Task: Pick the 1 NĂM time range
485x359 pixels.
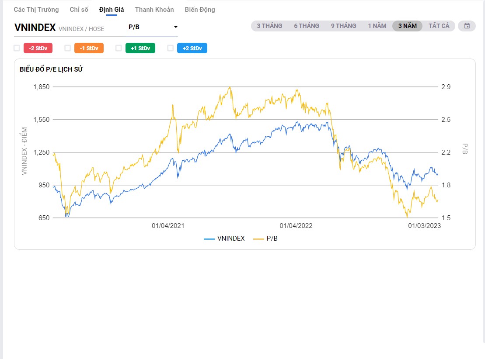Action: pos(377,26)
